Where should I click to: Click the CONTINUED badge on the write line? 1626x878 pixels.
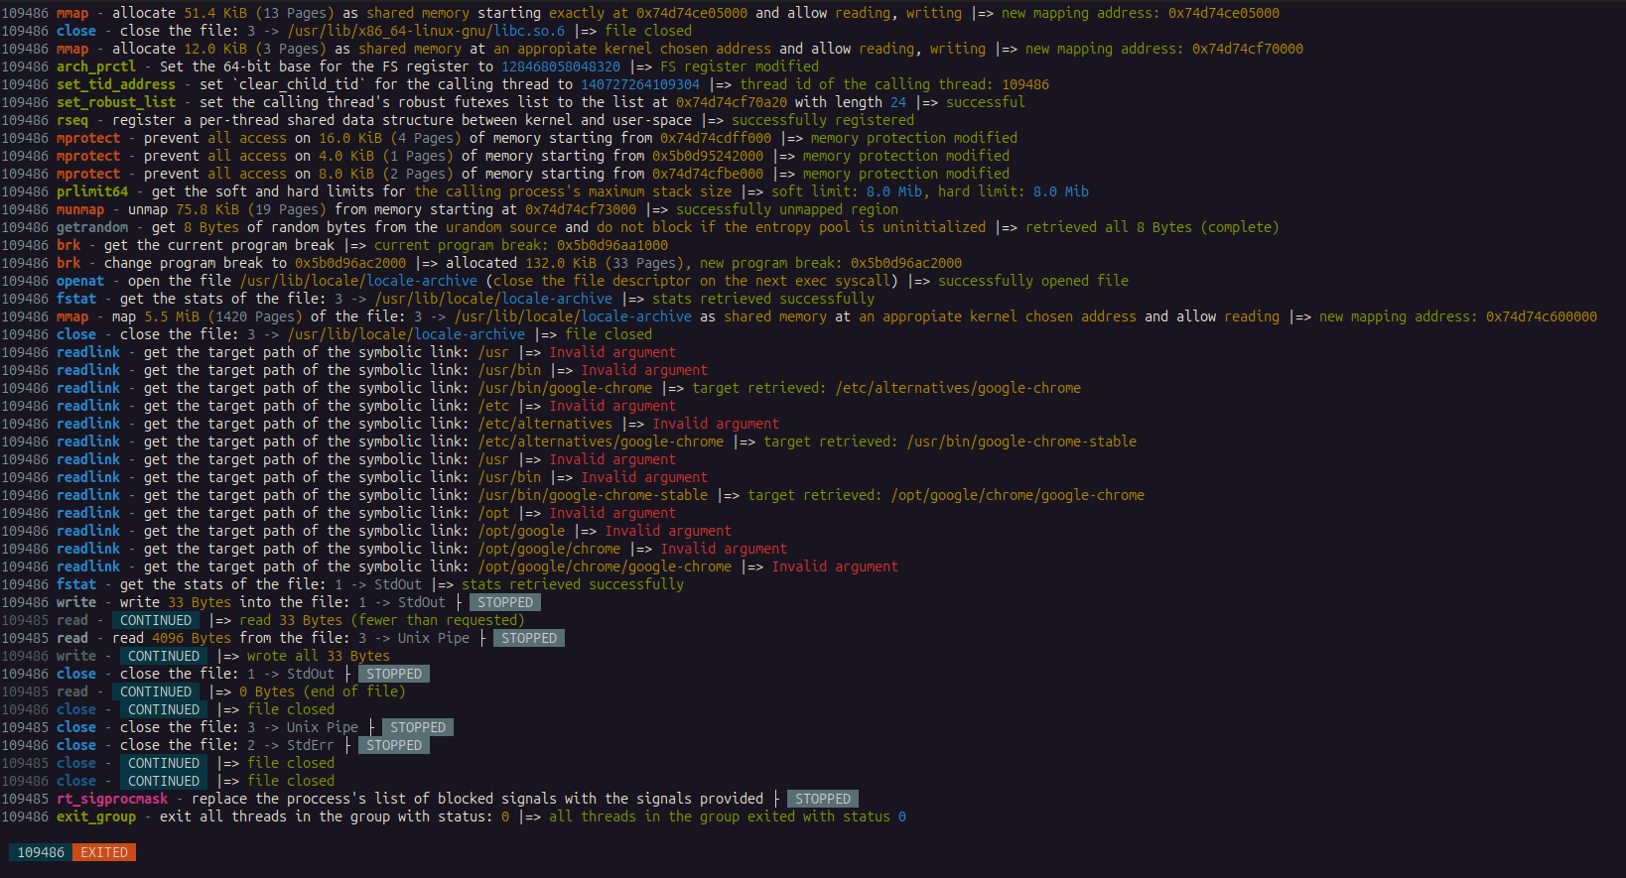[x=164, y=656]
